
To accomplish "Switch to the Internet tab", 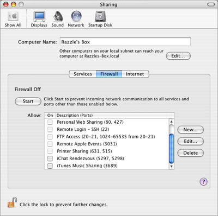I will coord(135,74).
